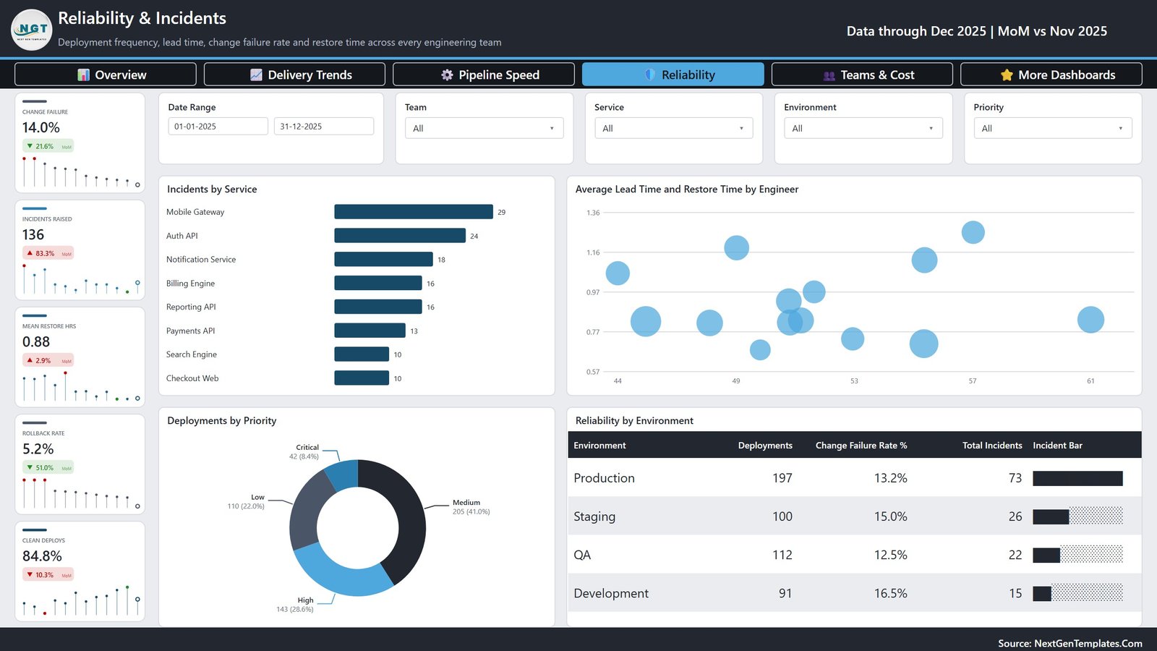The width and height of the screenshot is (1157, 651).
Task: Click the Incidents Raised up arrow indicator
Action: pyautogui.click(x=30, y=253)
